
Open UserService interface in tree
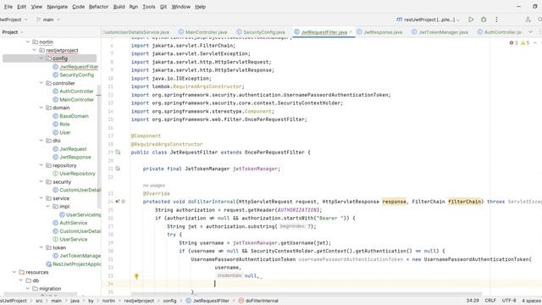(x=74, y=239)
